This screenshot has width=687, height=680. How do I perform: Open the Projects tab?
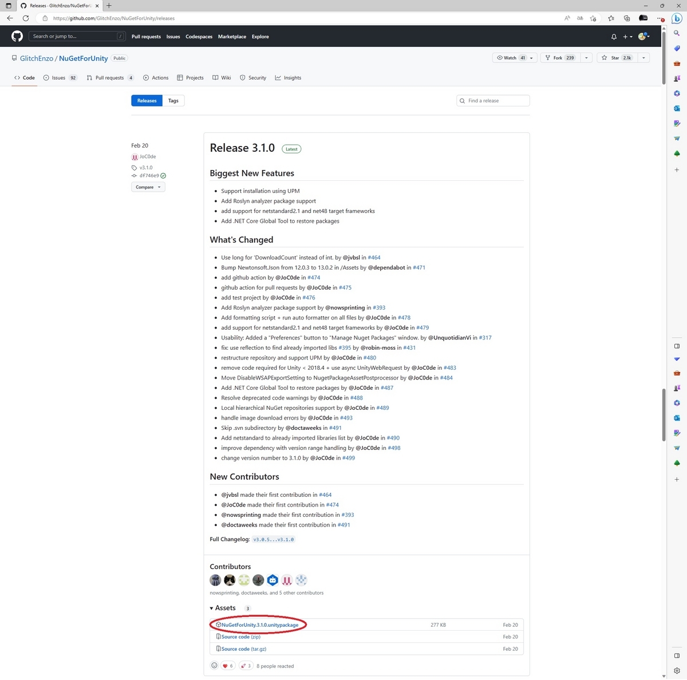190,78
